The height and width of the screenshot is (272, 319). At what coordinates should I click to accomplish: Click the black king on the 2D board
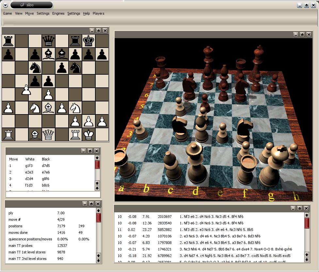[88, 41]
